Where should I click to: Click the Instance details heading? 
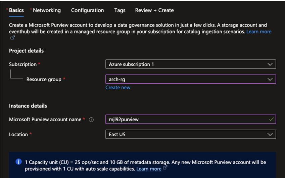pos(28,106)
